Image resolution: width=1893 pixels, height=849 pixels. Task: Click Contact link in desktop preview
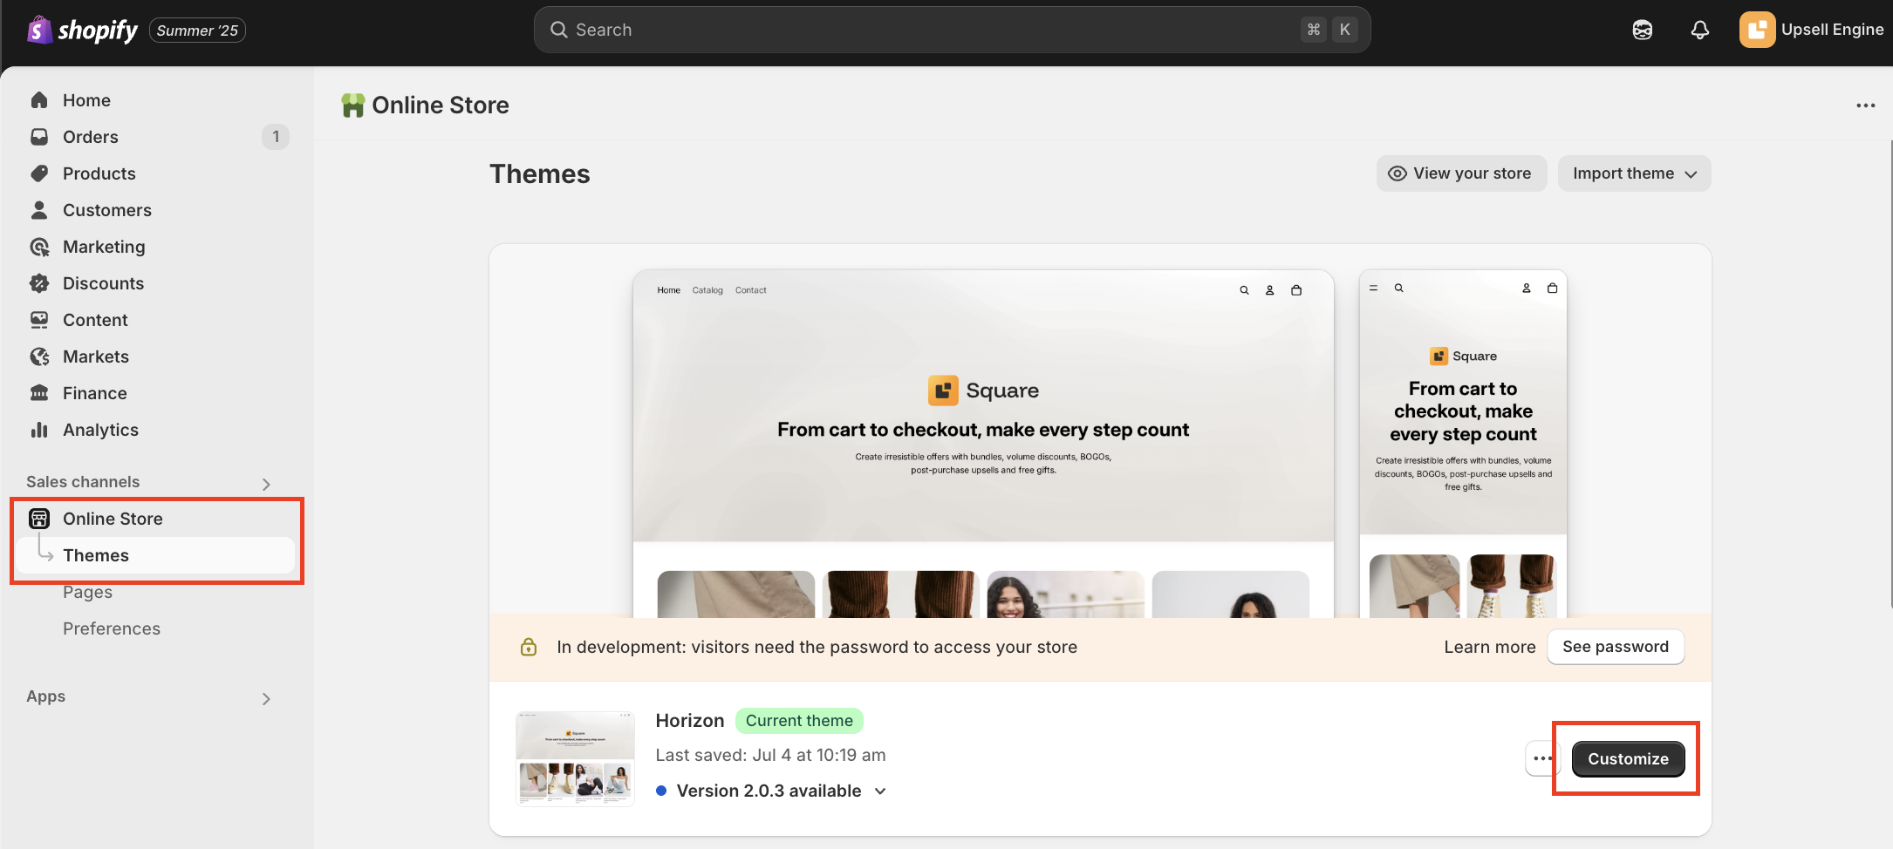click(x=750, y=290)
